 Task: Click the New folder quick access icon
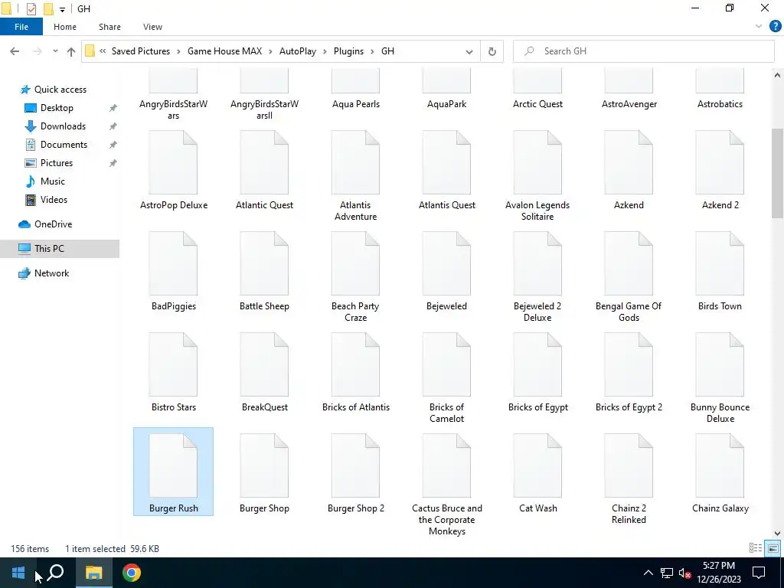coord(48,9)
